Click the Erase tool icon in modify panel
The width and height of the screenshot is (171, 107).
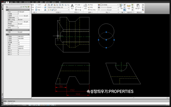45,5
